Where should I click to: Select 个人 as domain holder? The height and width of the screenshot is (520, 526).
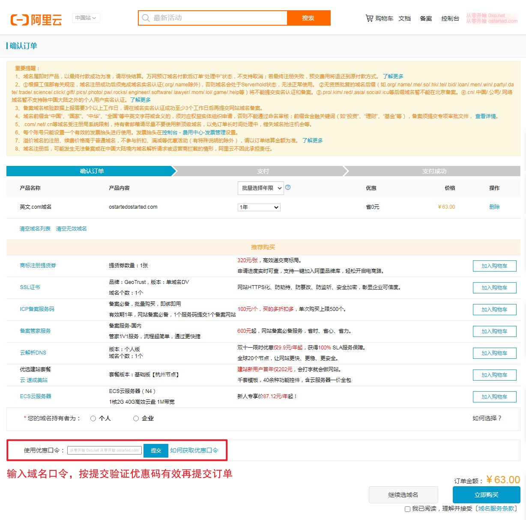click(93, 419)
